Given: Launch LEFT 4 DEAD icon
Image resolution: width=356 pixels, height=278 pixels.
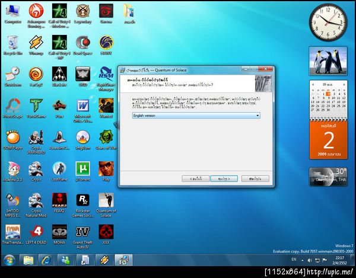Looking at the screenshot, I should click(36, 235).
